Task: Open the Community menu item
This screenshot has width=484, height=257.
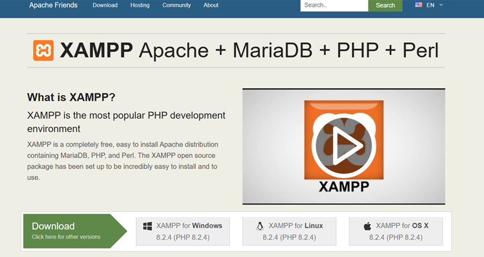Action: pyautogui.click(x=177, y=5)
